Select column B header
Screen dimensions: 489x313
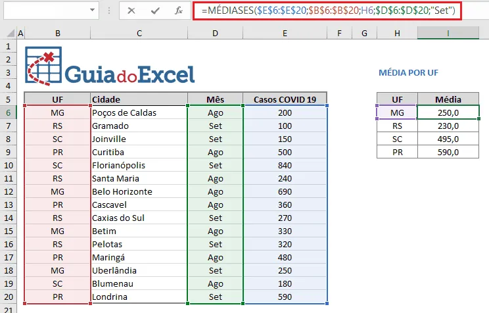[x=58, y=33]
